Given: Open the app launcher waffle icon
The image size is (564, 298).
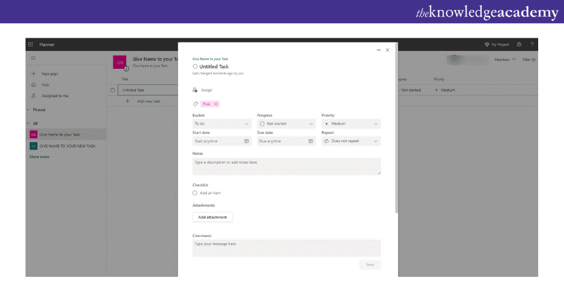Looking at the screenshot, I should coord(31,44).
